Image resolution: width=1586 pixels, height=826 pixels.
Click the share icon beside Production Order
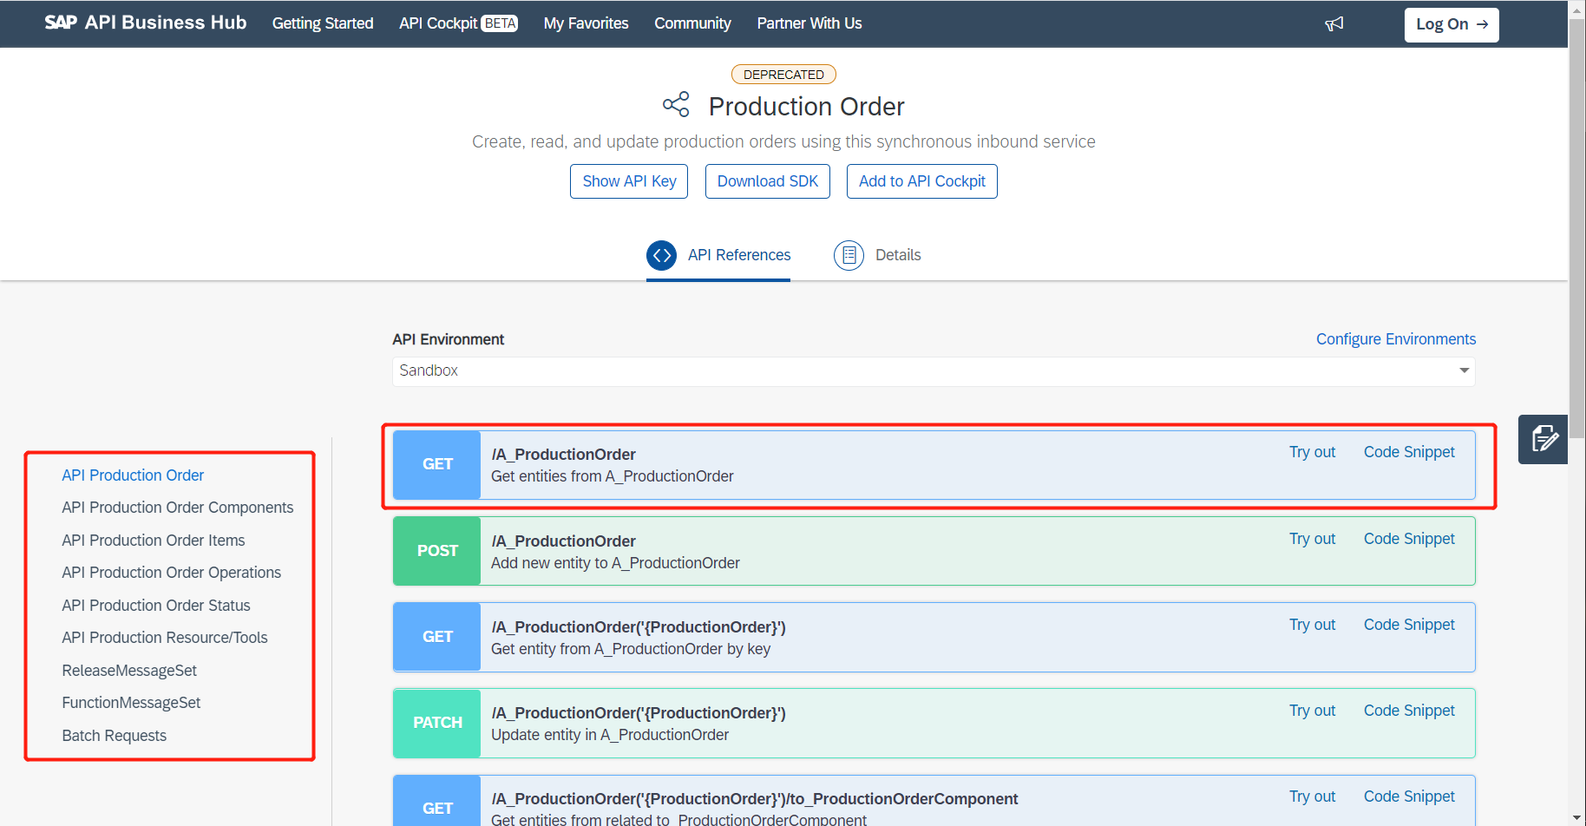coord(676,103)
